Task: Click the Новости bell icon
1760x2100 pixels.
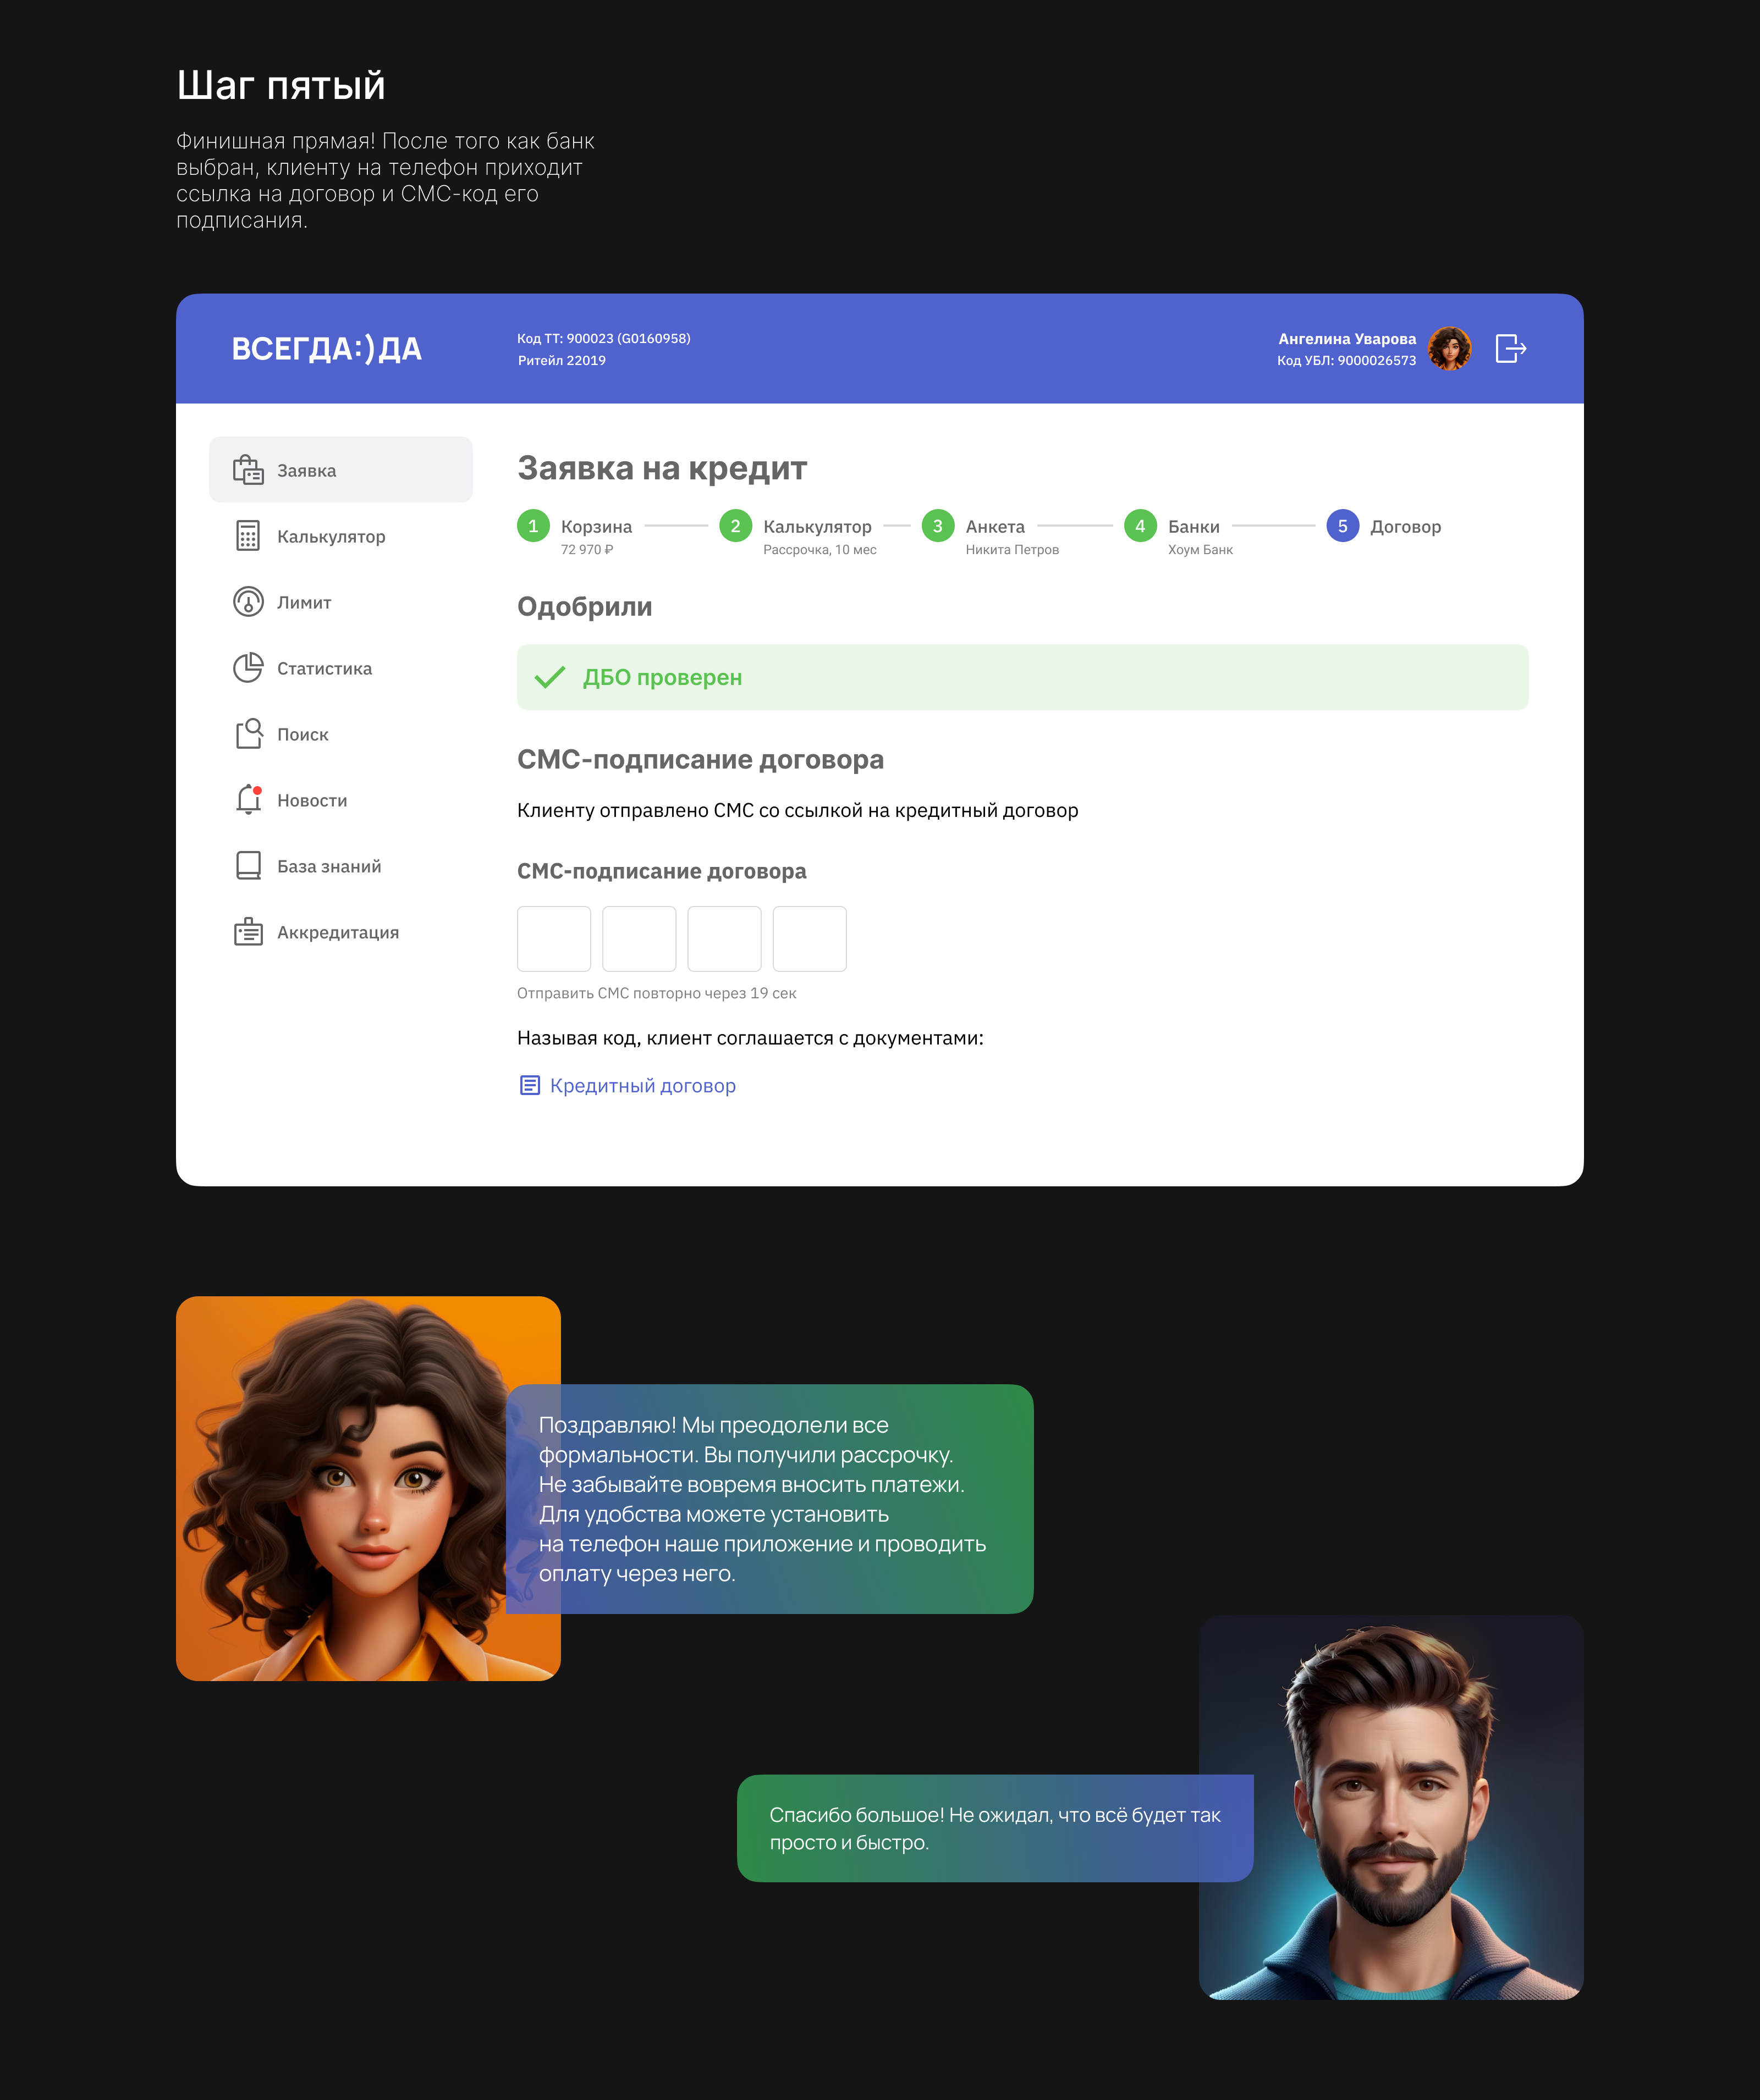Action: [x=248, y=800]
